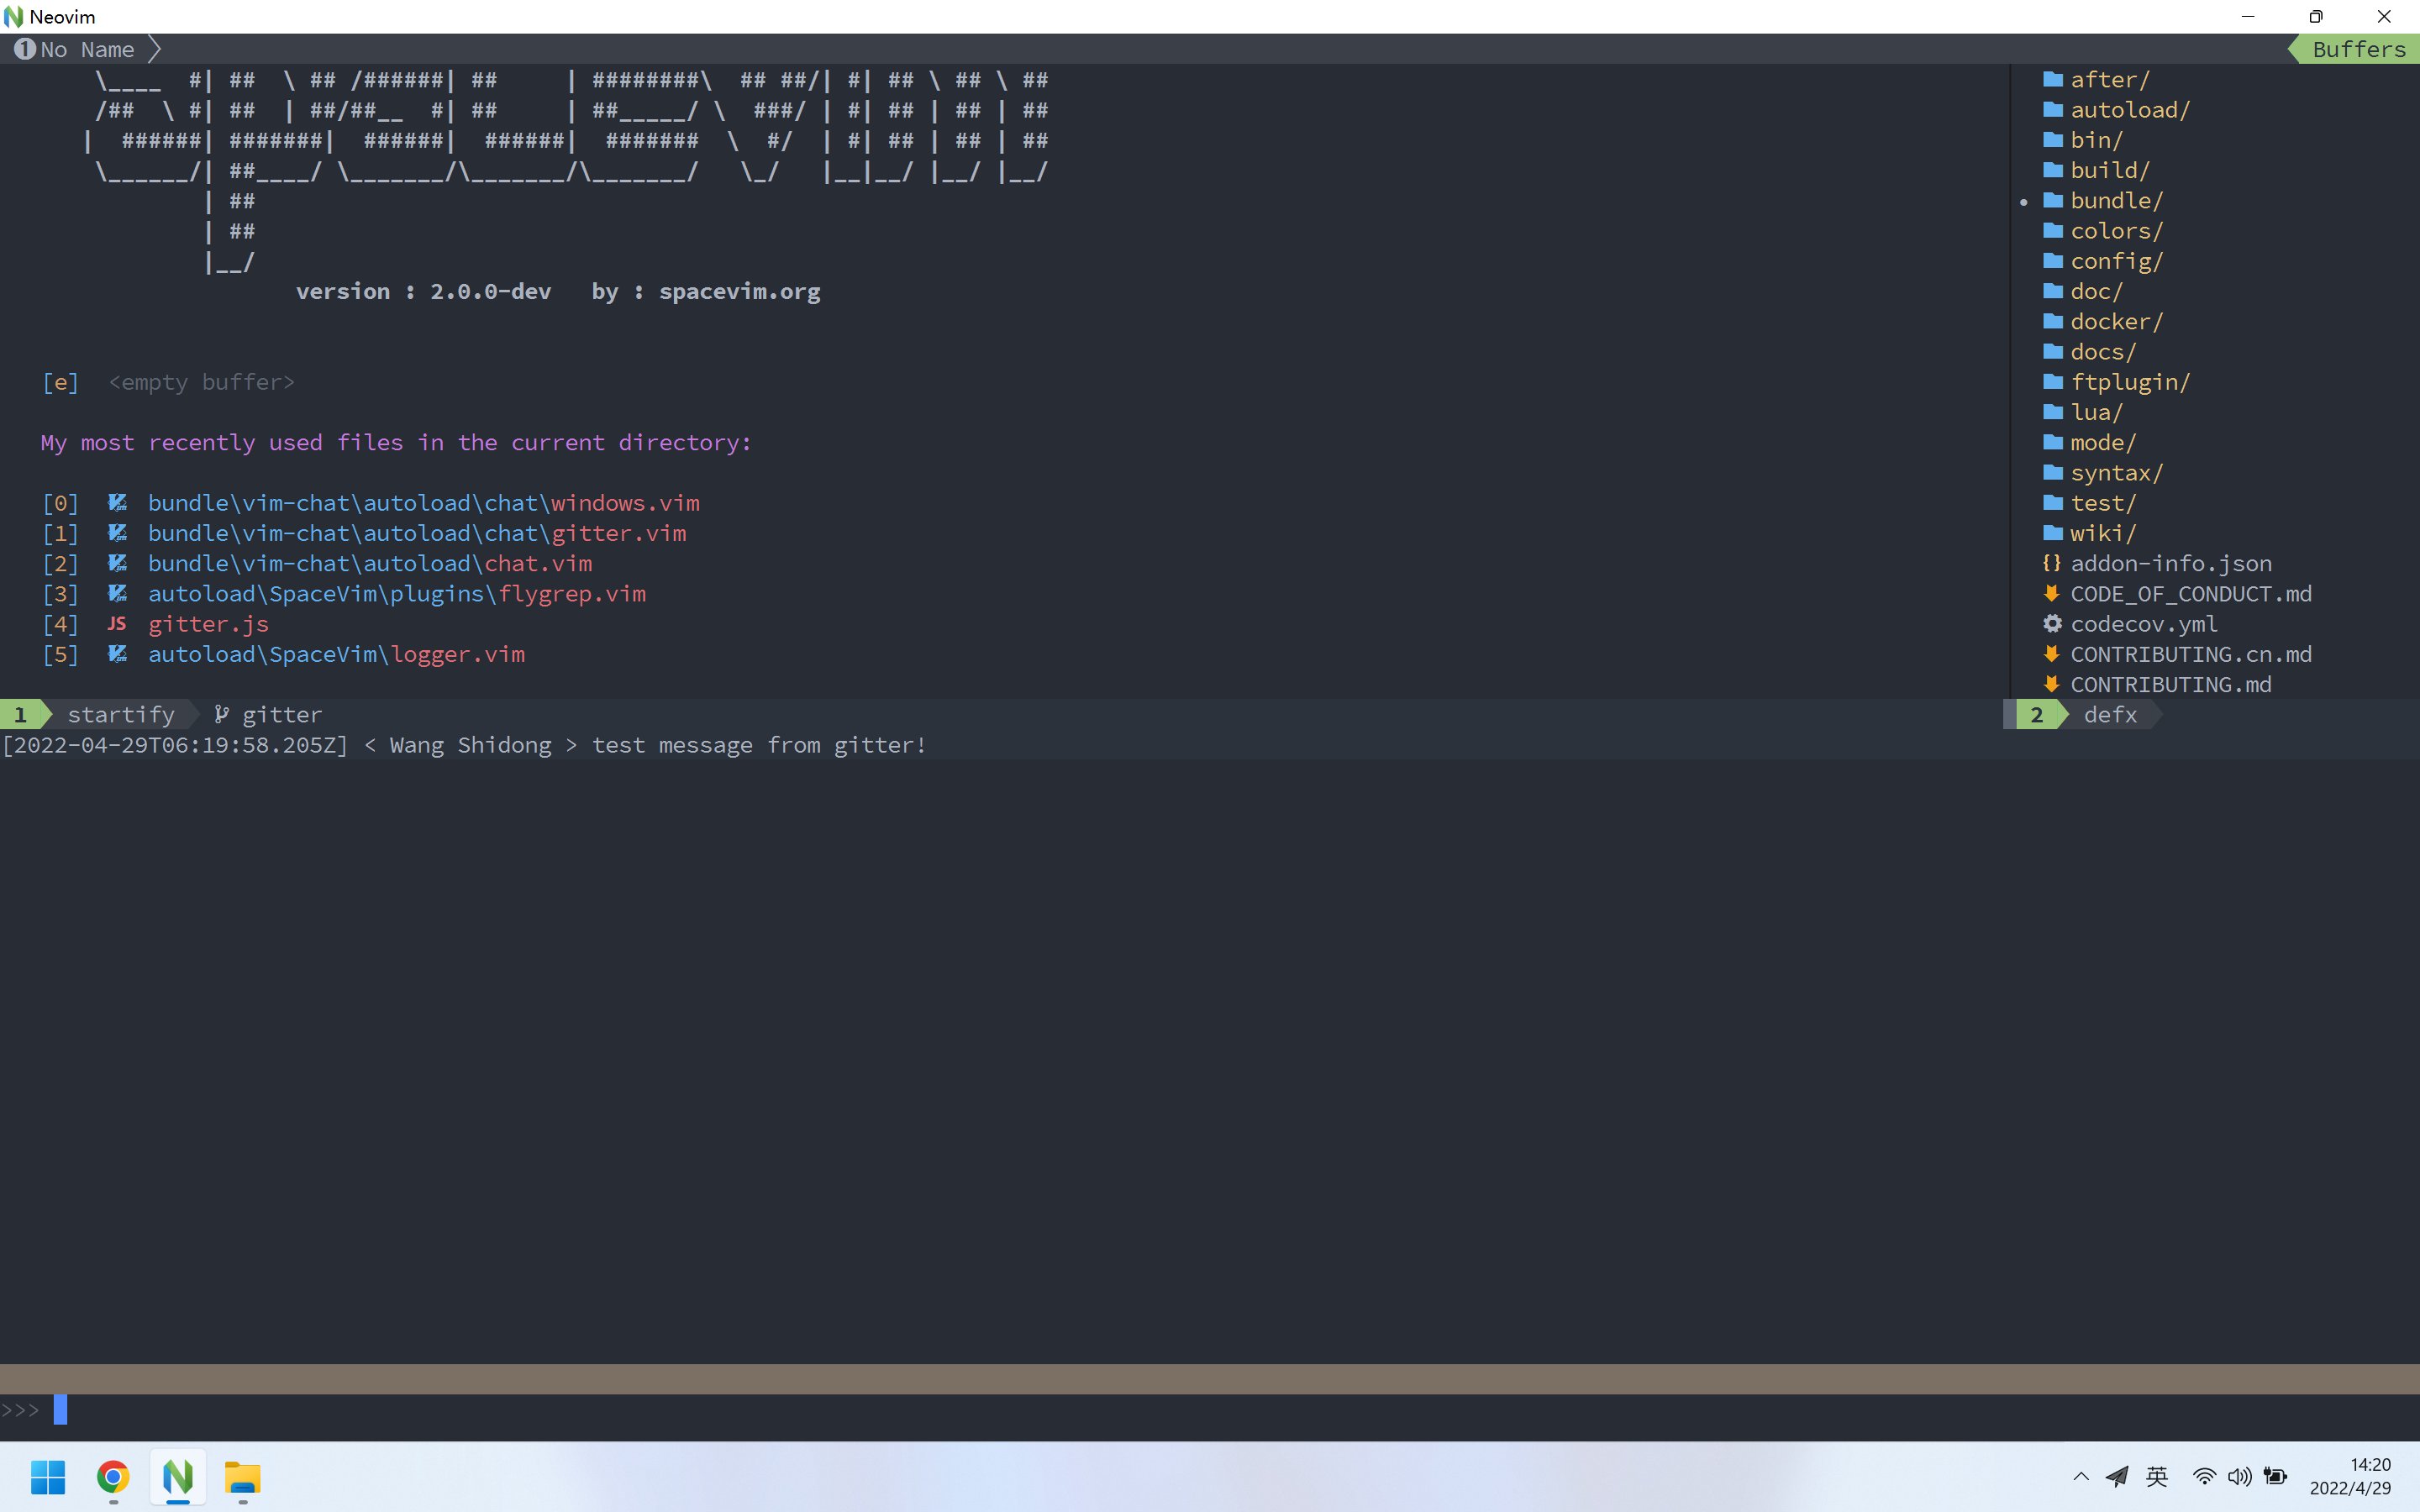2420x1512 pixels.
Task: Open File Explorer from the taskbar
Action: (x=242, y=1477)
